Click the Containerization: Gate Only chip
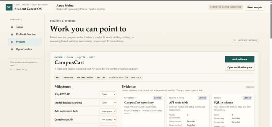The width and height of the screenshot is (272, 127). point(125,77)
